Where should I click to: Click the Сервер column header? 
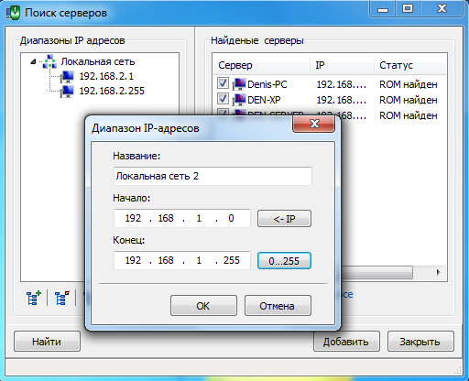[x=261, y=65]
